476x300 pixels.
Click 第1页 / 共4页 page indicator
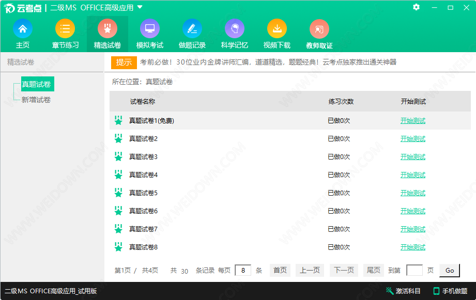tap(136, 270)
